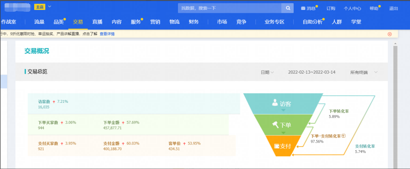Open the 直播 navigation tab

point(97,22)
